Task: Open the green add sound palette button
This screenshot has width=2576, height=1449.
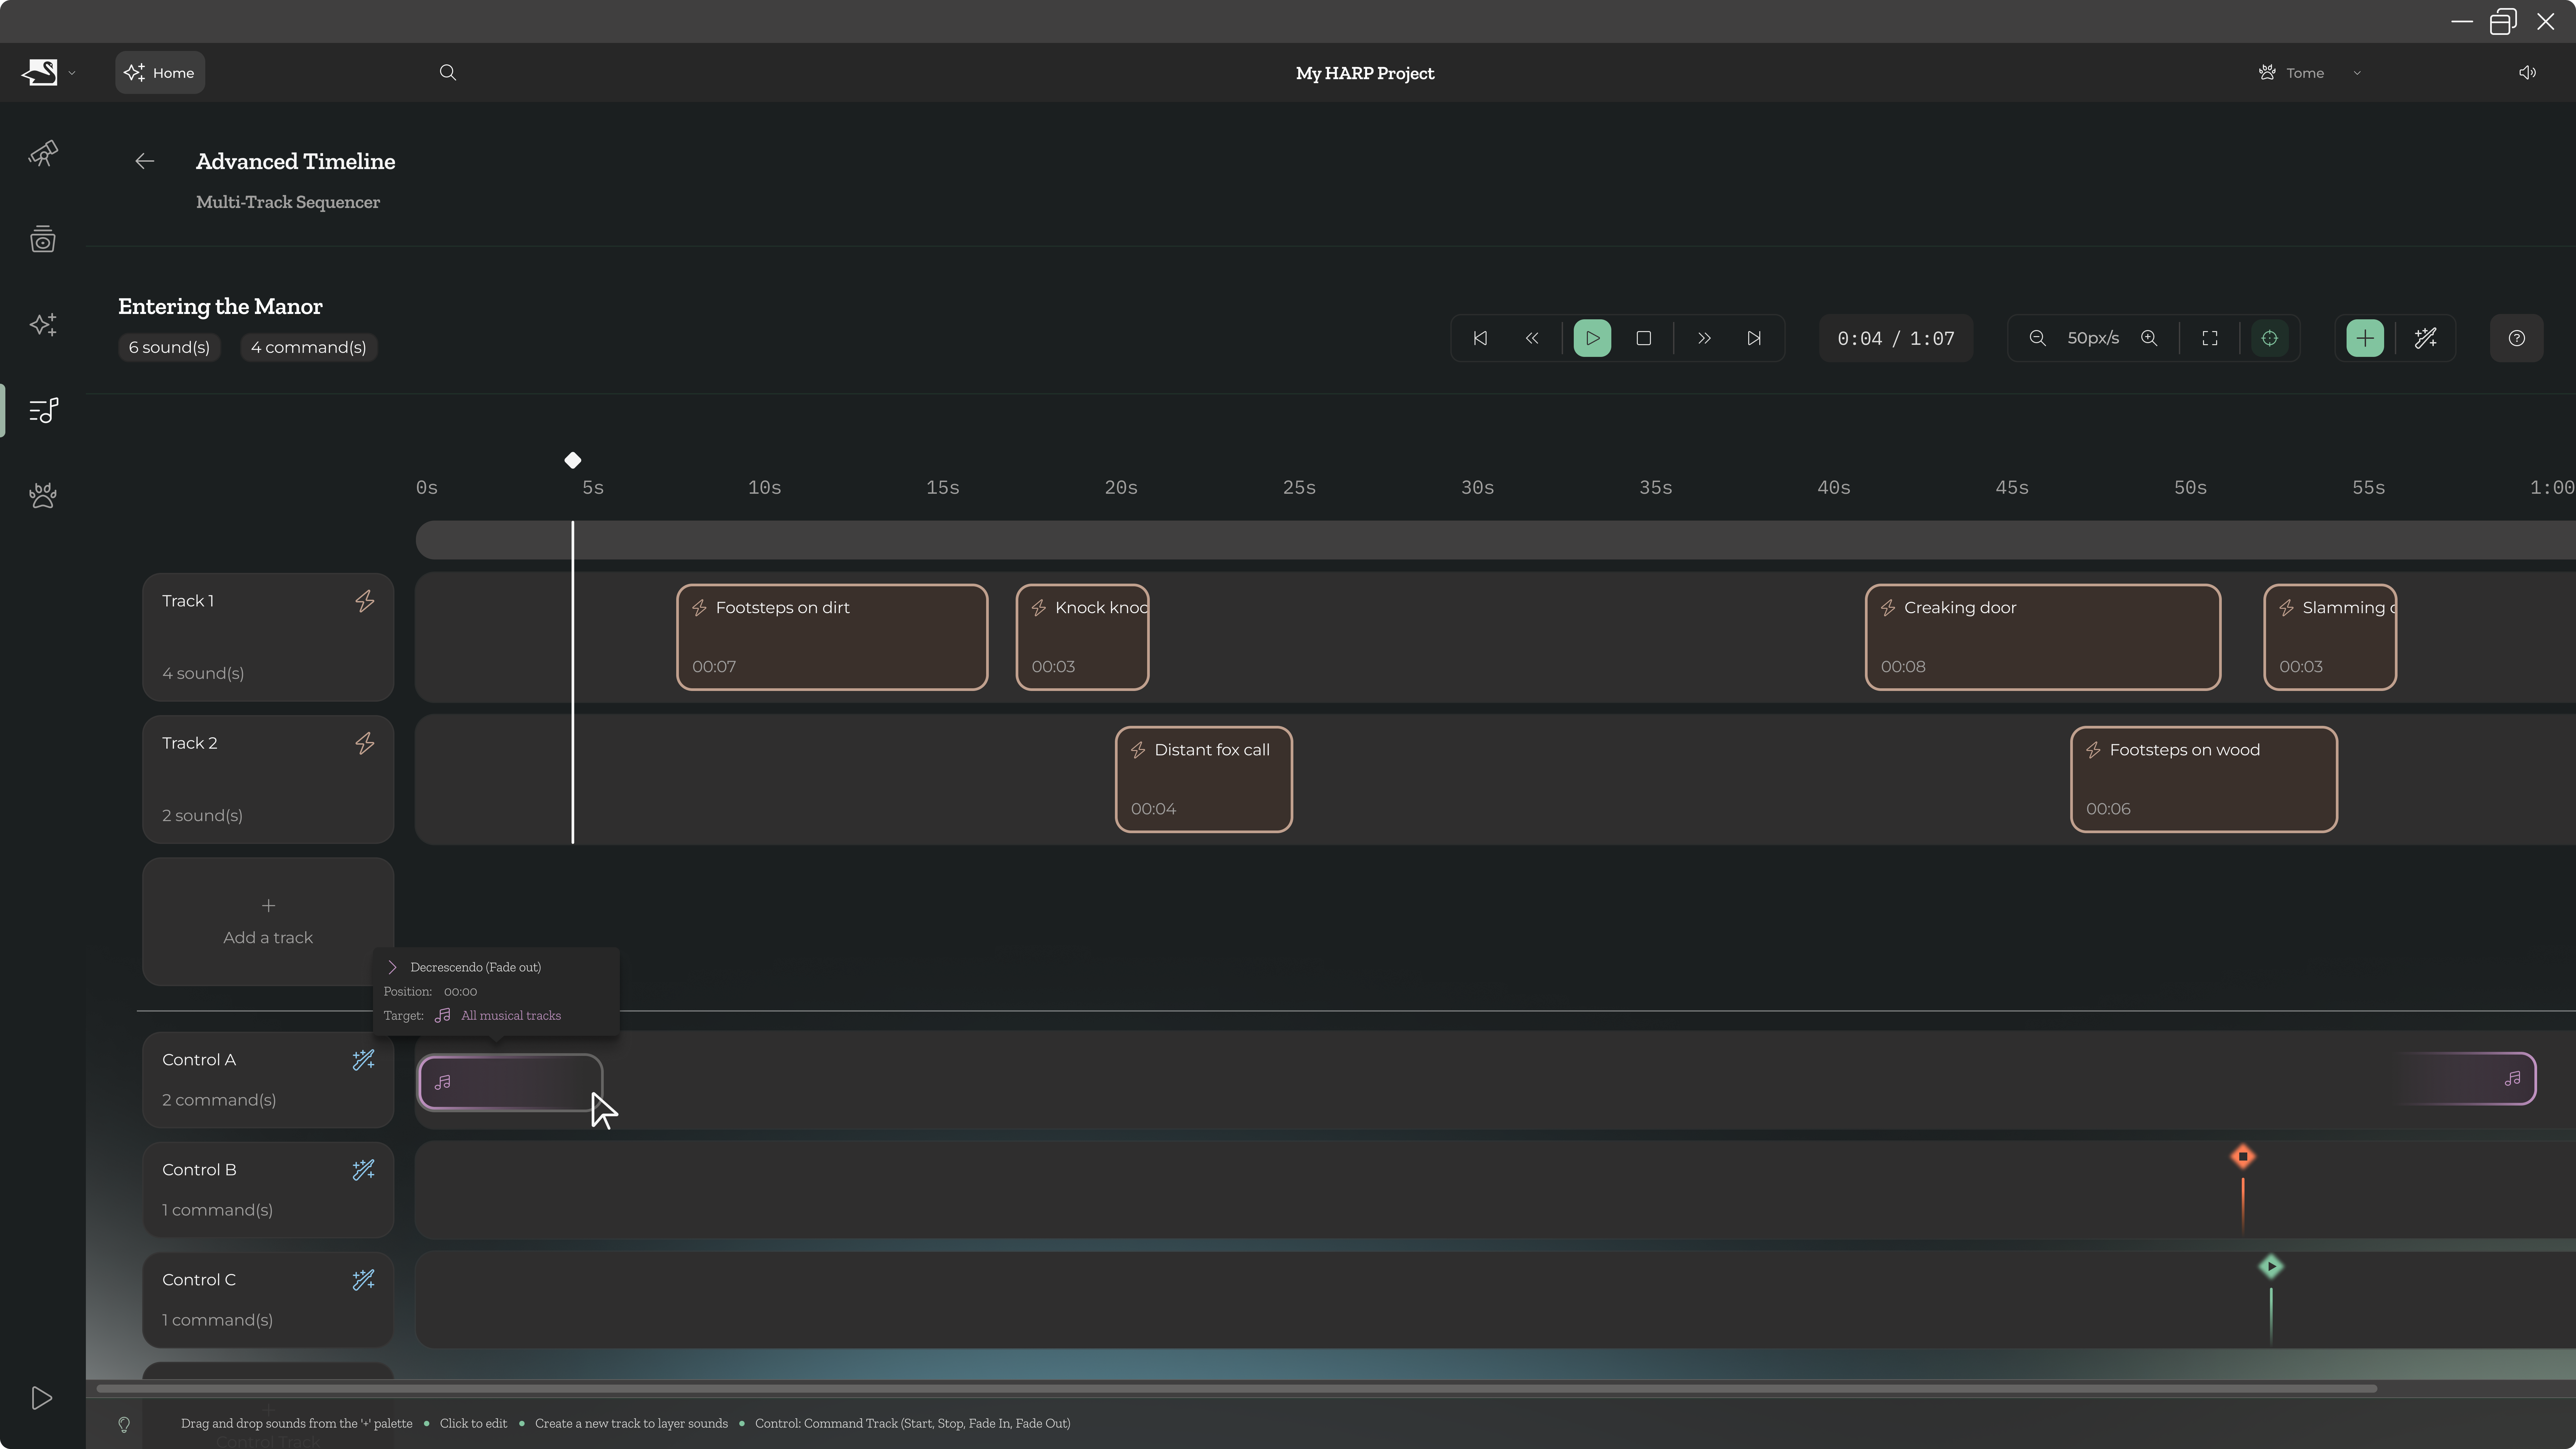Action: pos(2365,338)
